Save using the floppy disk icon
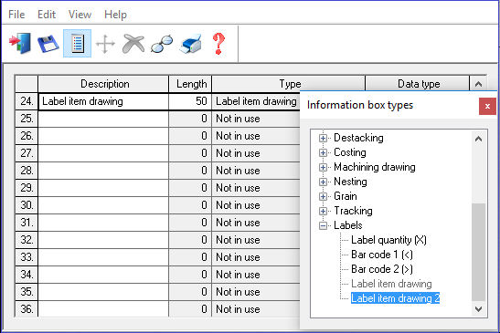Viewport: 500px width, 333px height. click(48, 43)
